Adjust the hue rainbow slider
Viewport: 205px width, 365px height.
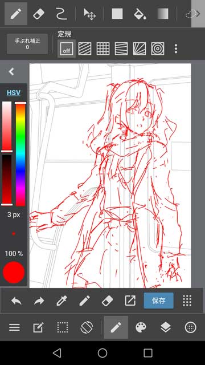[x=20, y=155]
